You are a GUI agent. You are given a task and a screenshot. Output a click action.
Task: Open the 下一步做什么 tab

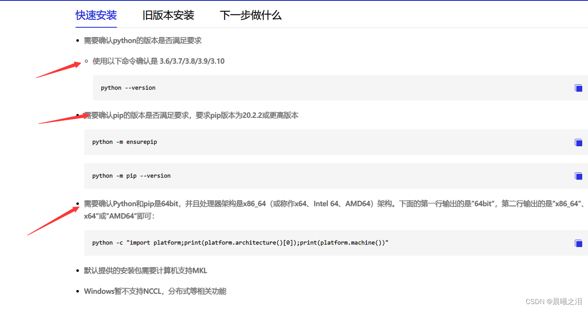251,15
